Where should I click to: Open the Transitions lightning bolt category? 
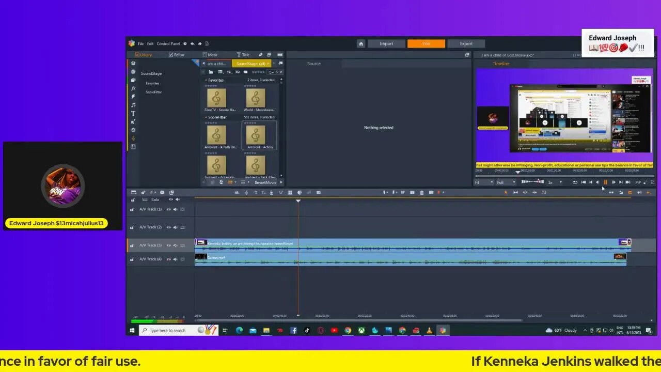pos(133,97)
